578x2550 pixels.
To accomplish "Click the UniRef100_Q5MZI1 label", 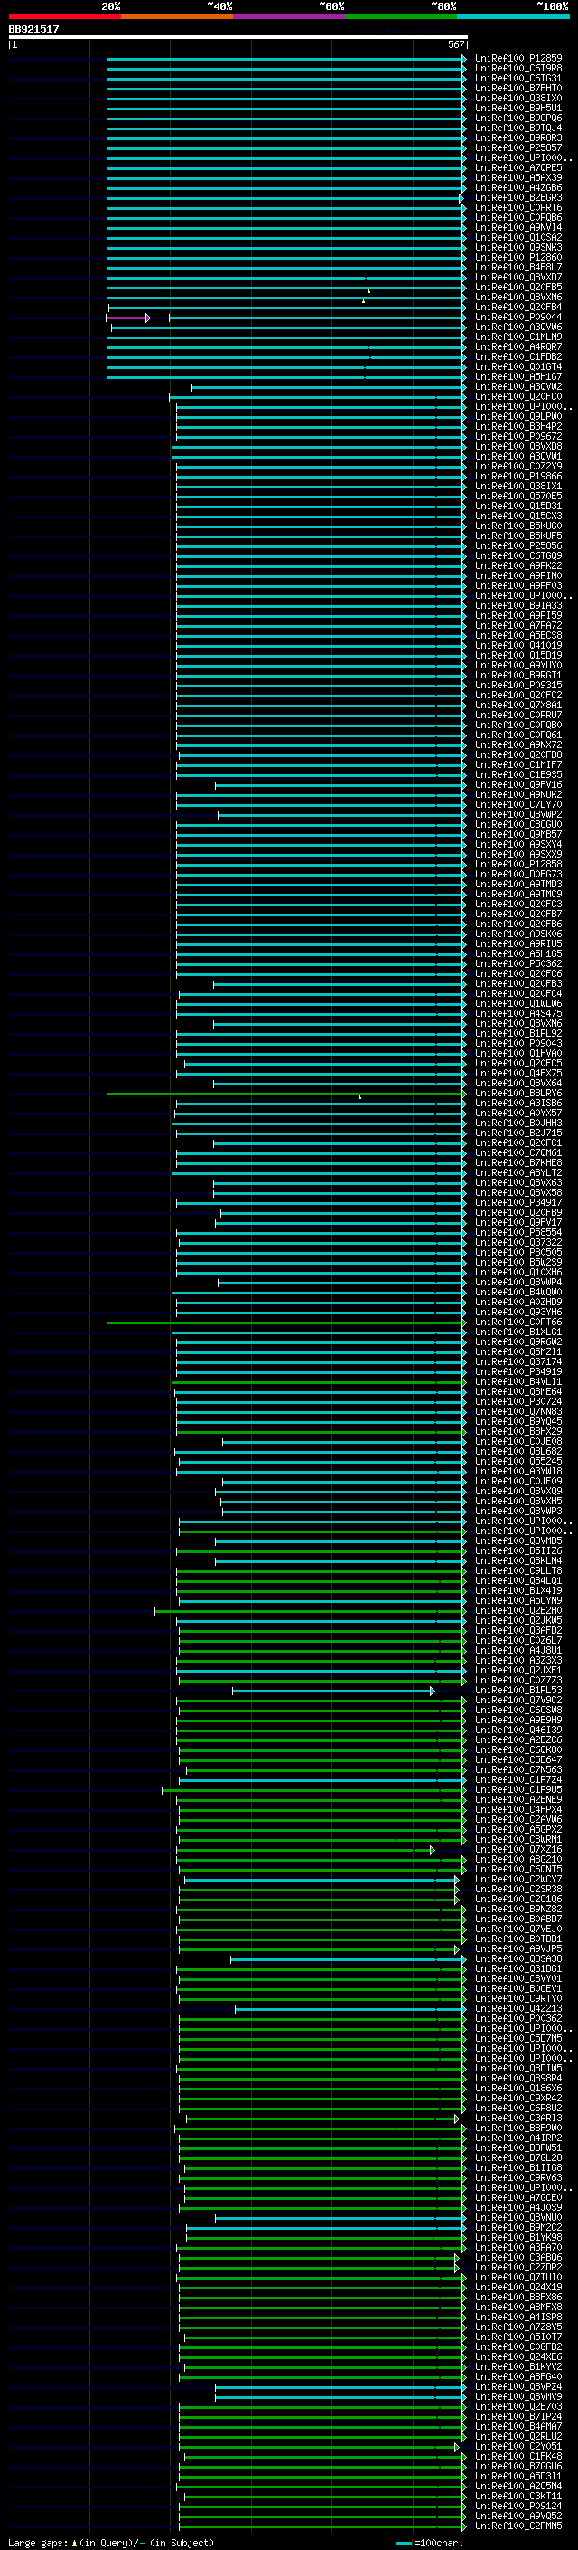I will [x=517, y=1351].
